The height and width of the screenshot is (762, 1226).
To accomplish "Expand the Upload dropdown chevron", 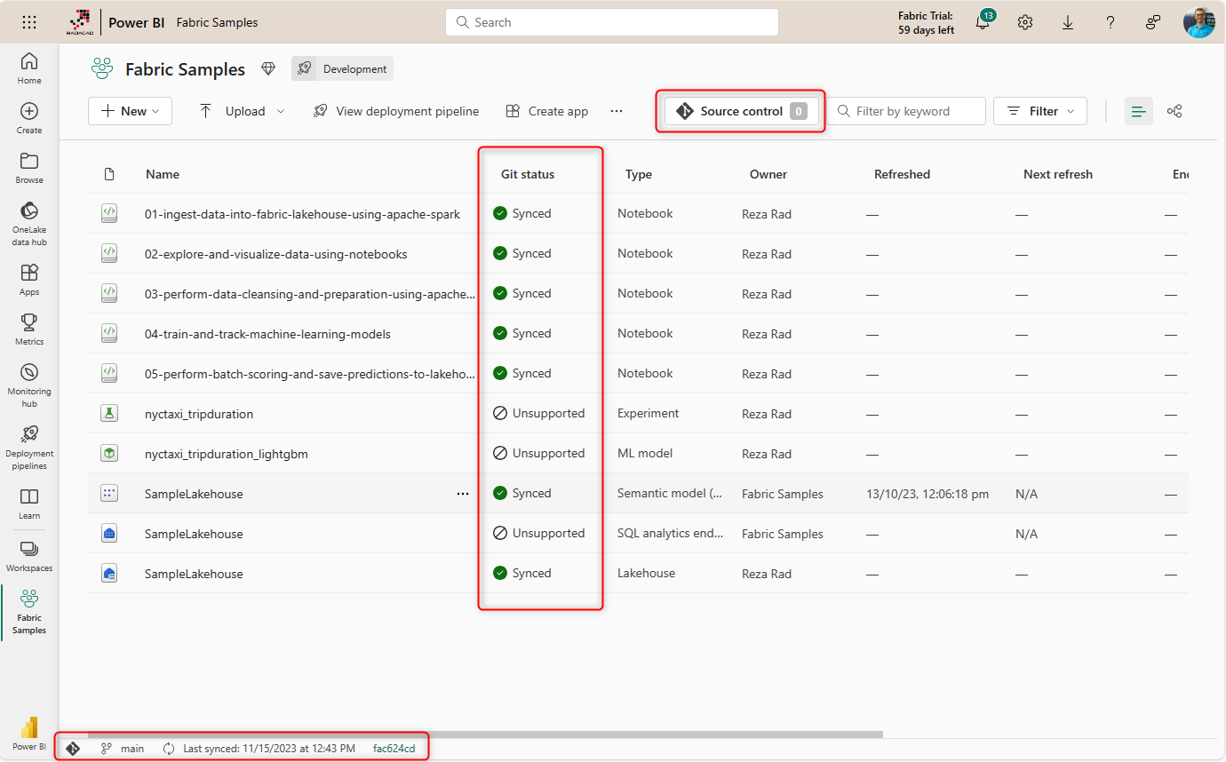I will point(281,111).
